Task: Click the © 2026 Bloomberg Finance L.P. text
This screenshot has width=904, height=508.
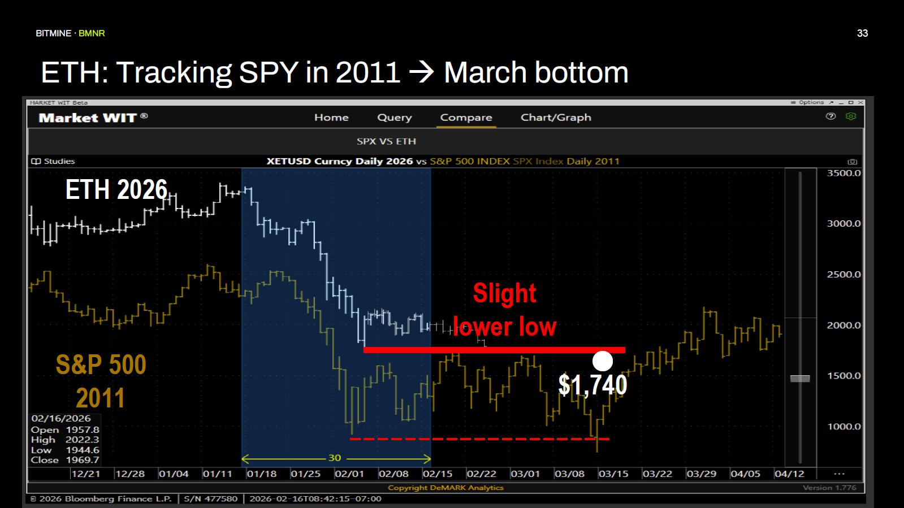Action: click(101, 499)
